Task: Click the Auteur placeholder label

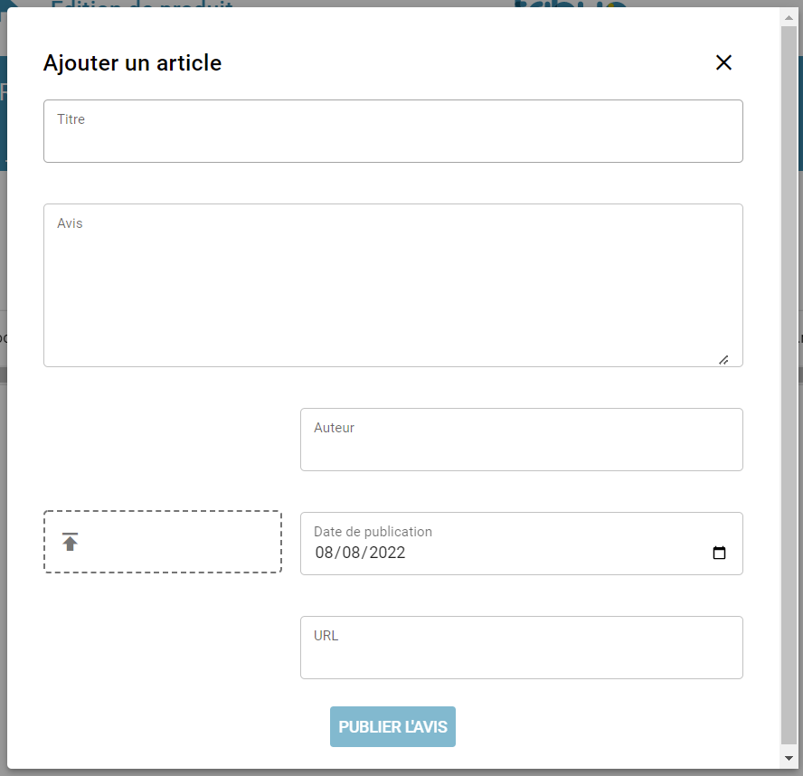Action: (x=334, y=427)
